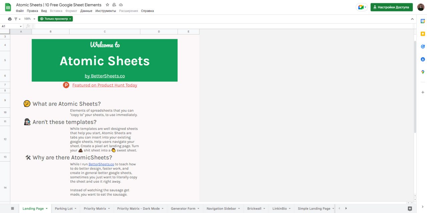Viewport: 427px width, 213px height.
Task: Click the Настройки Доступа share button
Action: (392, 7)
